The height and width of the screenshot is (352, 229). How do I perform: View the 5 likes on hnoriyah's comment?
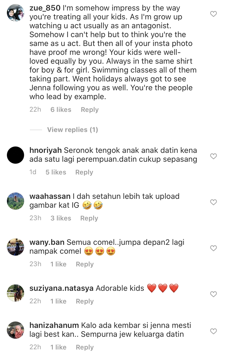coord(56,172)
